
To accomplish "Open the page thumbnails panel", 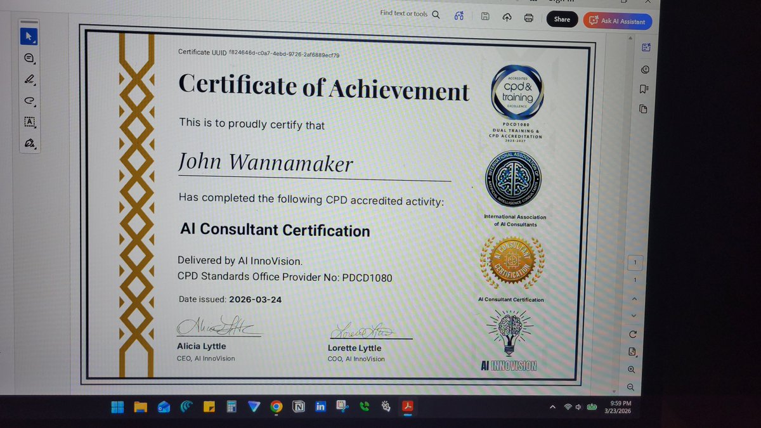I will [x=644, y=109].
